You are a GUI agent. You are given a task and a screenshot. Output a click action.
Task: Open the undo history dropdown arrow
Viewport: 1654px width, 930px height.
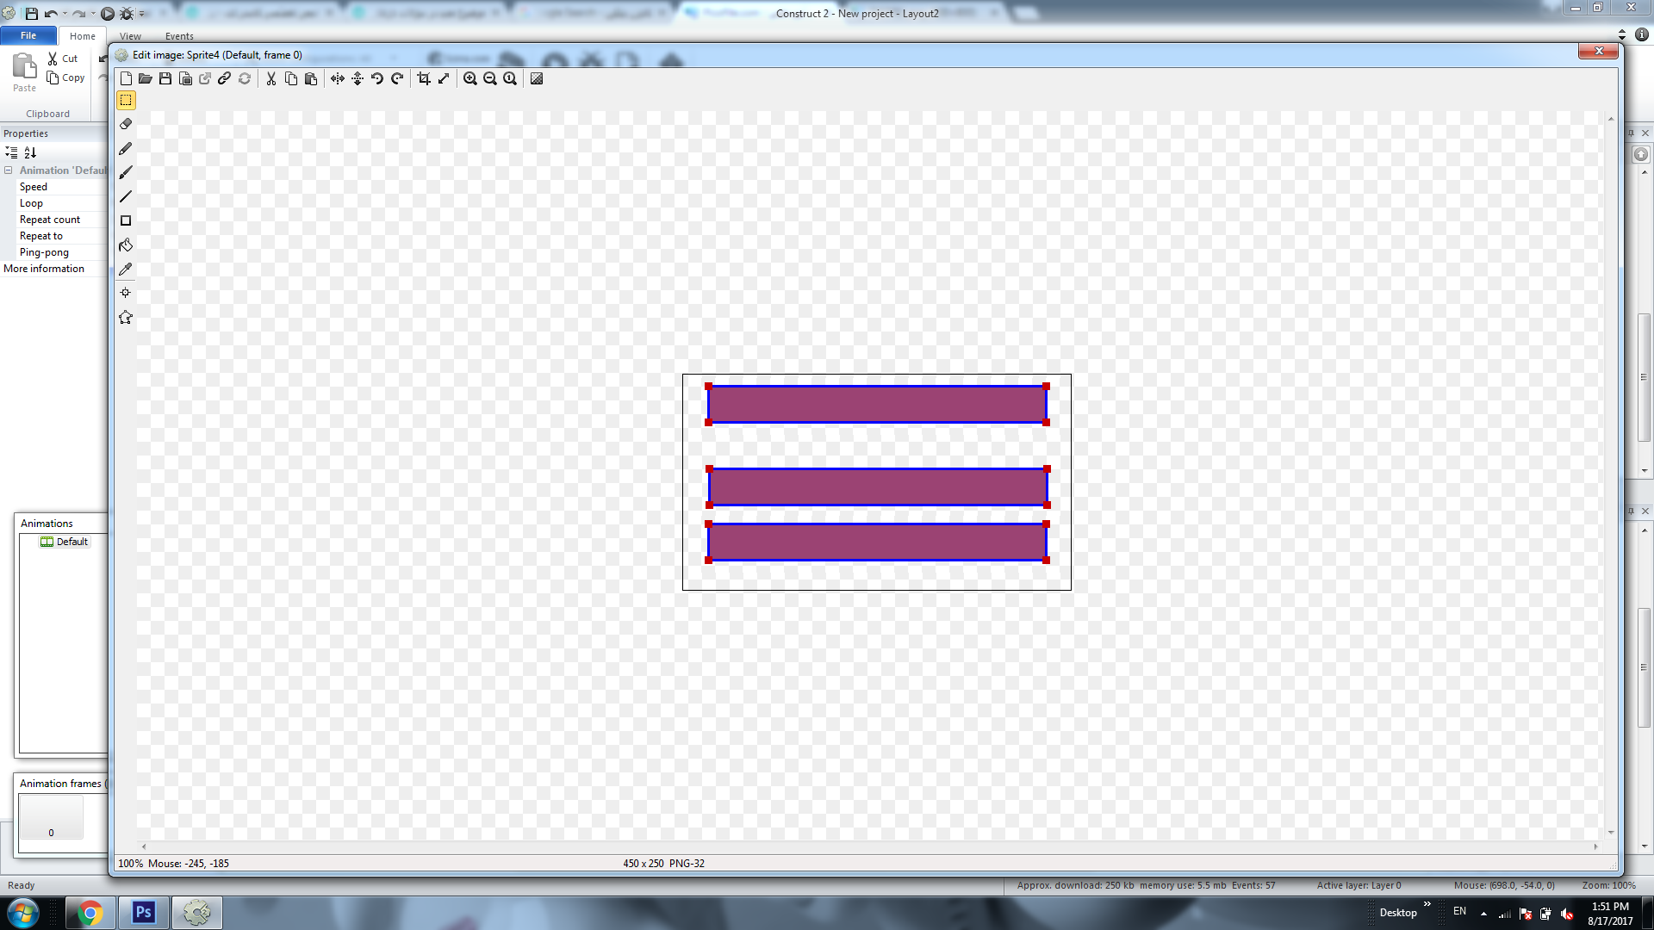[x=65, y=14]
